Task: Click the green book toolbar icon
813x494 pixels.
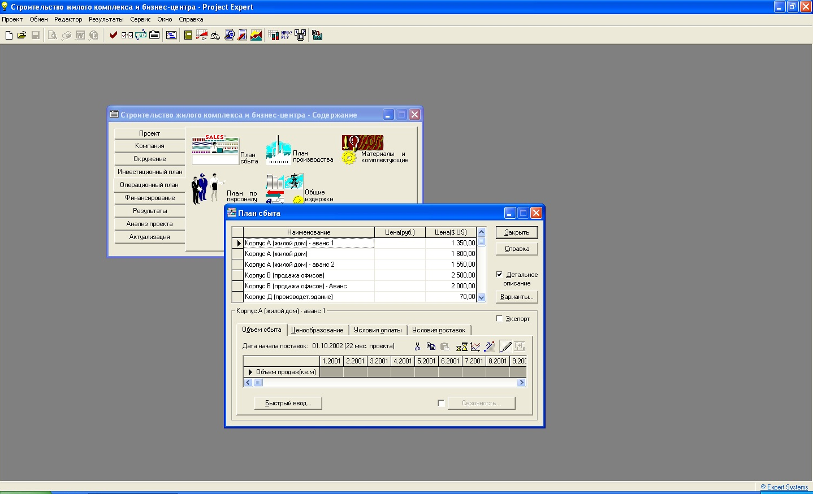Action: [188, 35]
